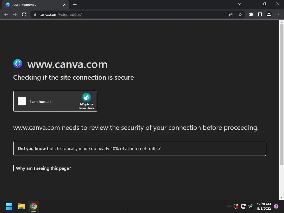Show hidden system tray icons
Screen dimensions: 284x213
point(229,206)
